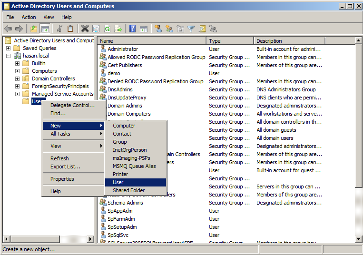Click the Cert Publishers group icon

coord(103,65)
